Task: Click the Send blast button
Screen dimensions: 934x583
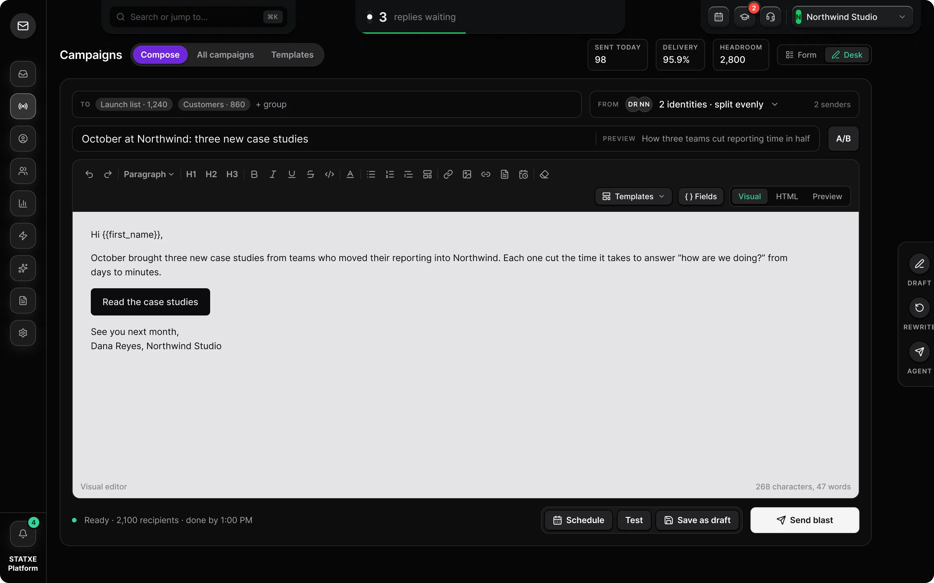Action: 805,520
